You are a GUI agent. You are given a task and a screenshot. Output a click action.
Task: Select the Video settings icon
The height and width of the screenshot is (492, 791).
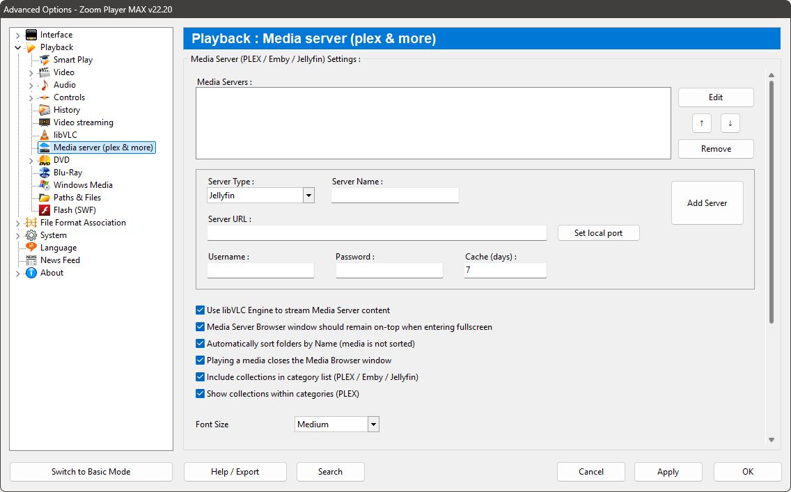pos(46,72)
